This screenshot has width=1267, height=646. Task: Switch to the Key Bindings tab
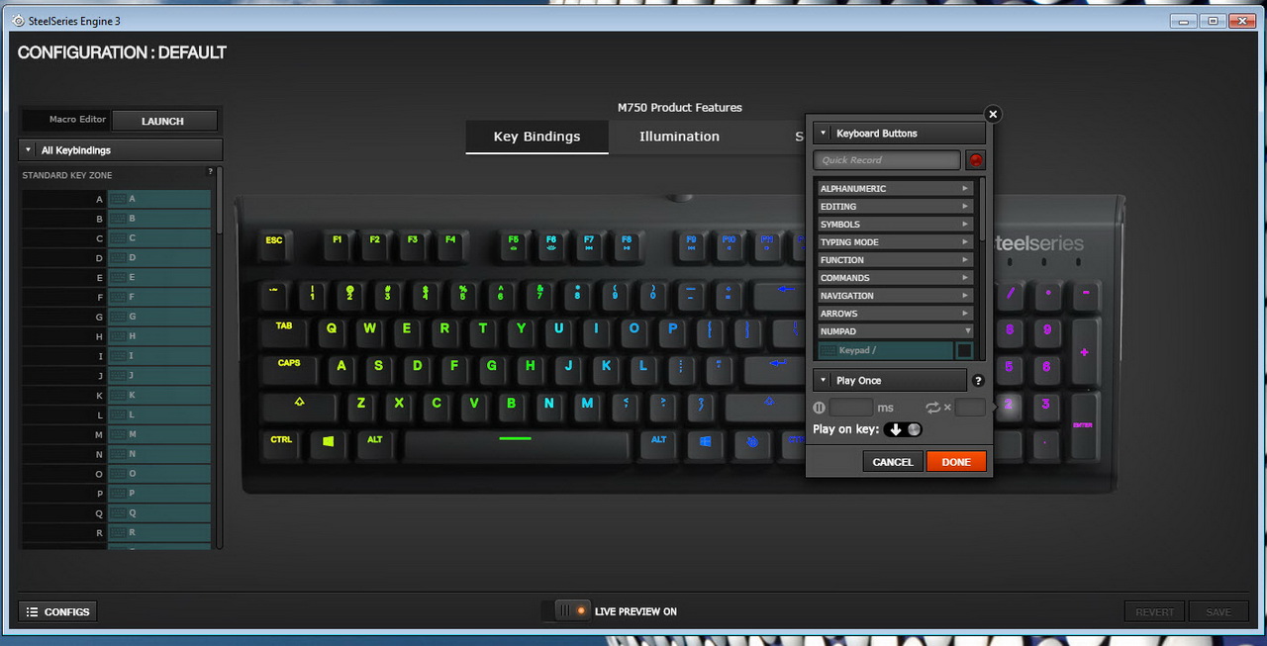[x=536, y=137]
